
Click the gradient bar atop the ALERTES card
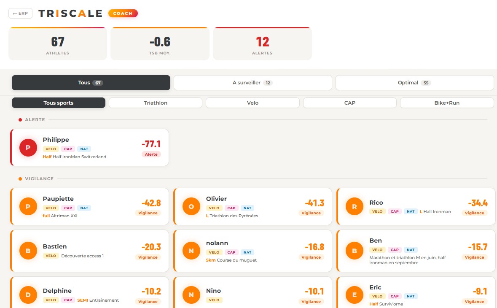pos(262,28)
